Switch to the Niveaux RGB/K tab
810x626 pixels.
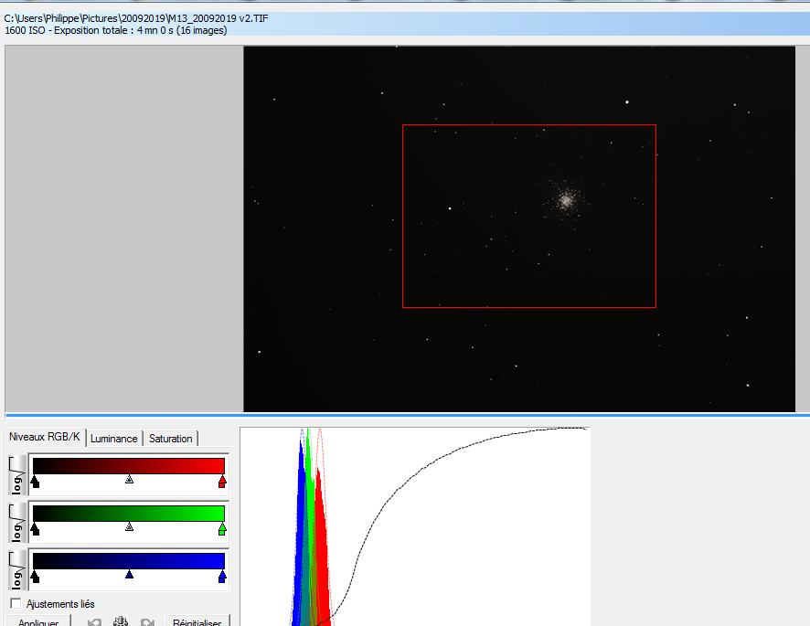(45, 437)
